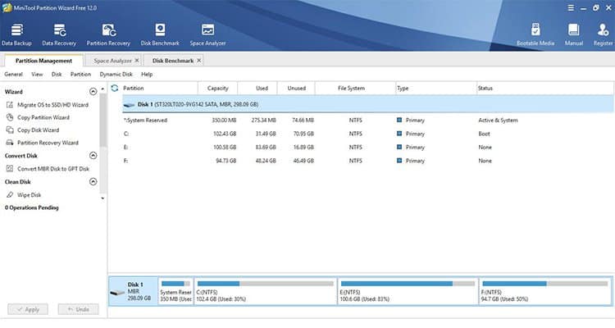Sort by File System column header
The height and width of the screenshot is (328, 615).
(355, 89)
